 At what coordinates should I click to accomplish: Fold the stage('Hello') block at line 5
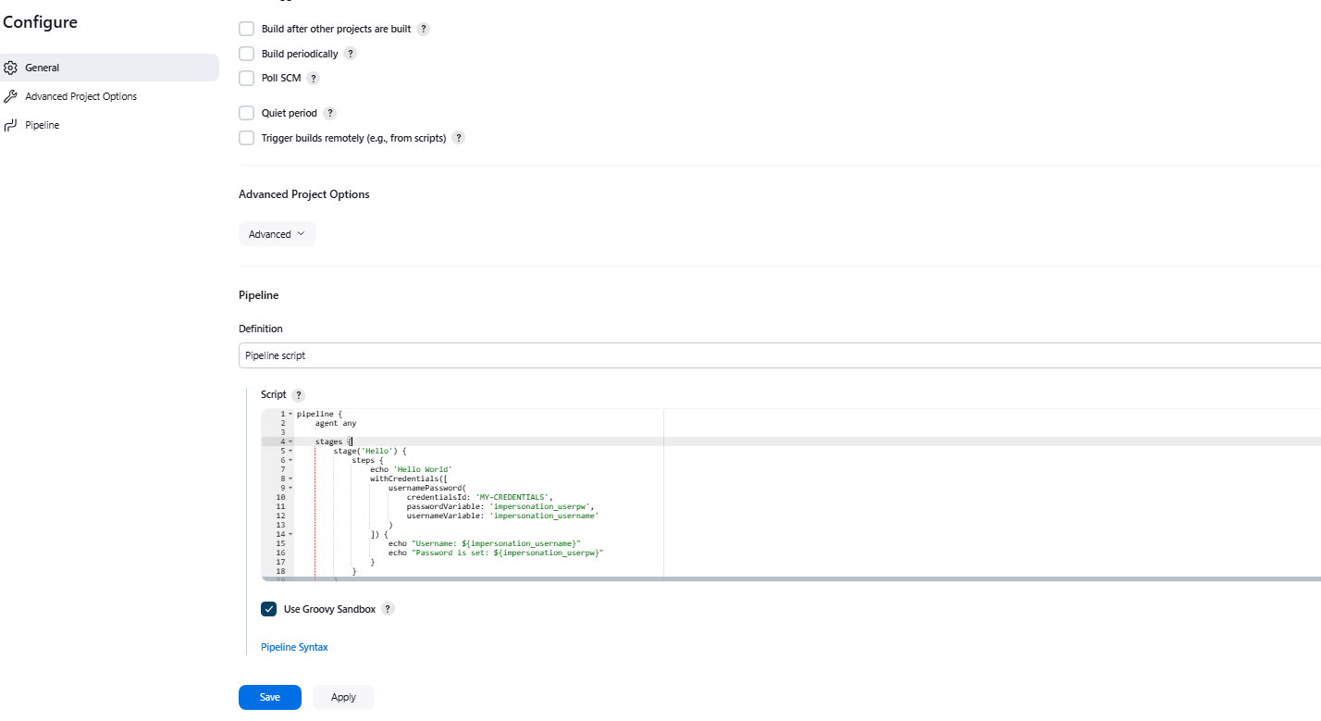click(x=290, y=451)
